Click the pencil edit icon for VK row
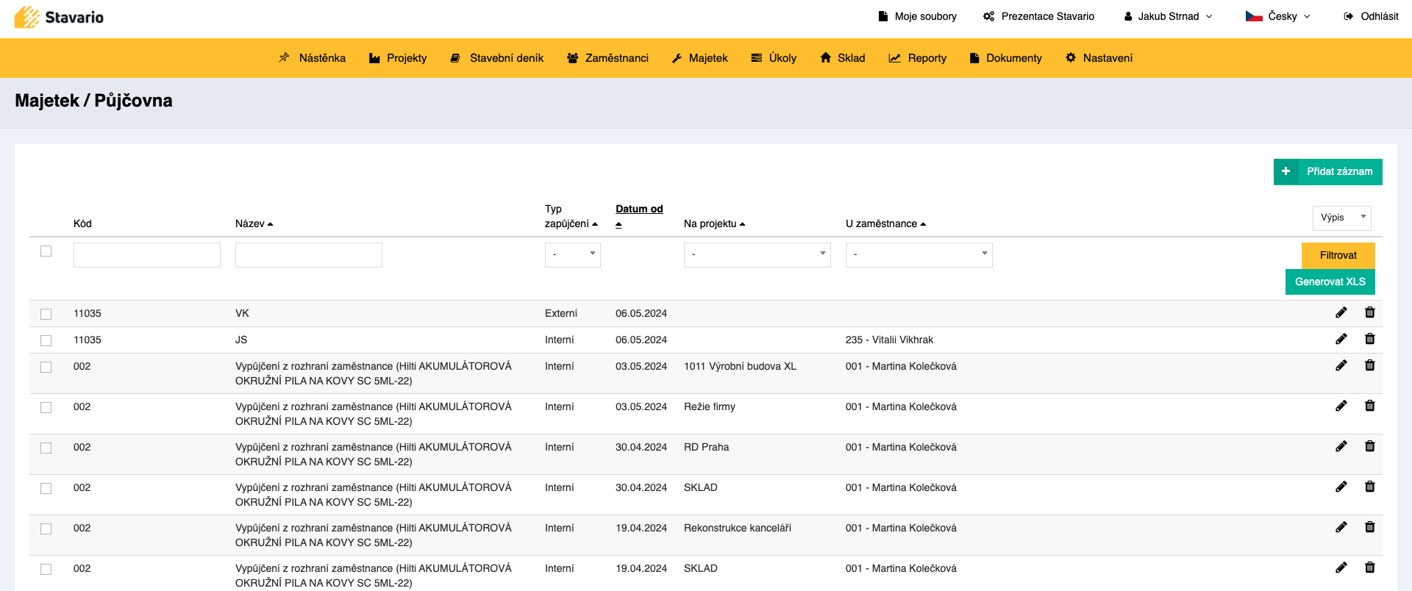The width and height of the screenshot is (1412, 591). tap(1341, 313)
